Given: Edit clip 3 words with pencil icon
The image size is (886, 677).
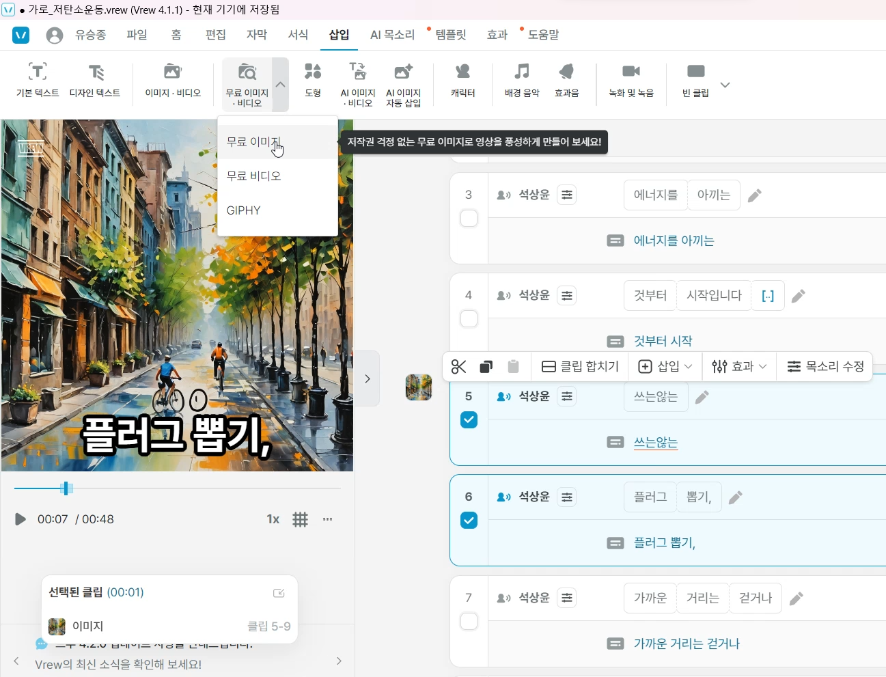Looking at the screenshot, I should point(755,196).
